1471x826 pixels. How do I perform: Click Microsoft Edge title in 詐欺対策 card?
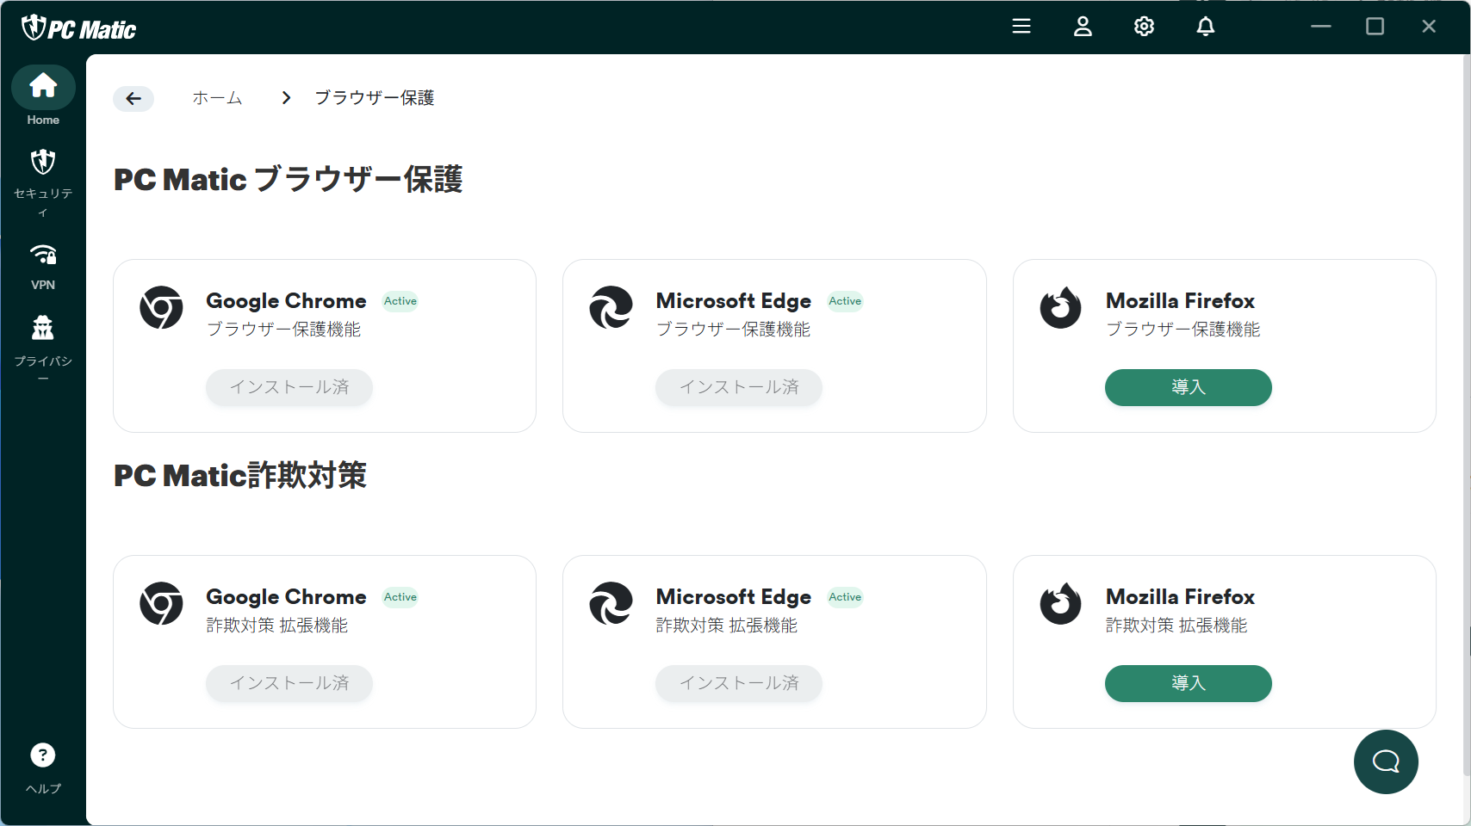pos(734,597)
